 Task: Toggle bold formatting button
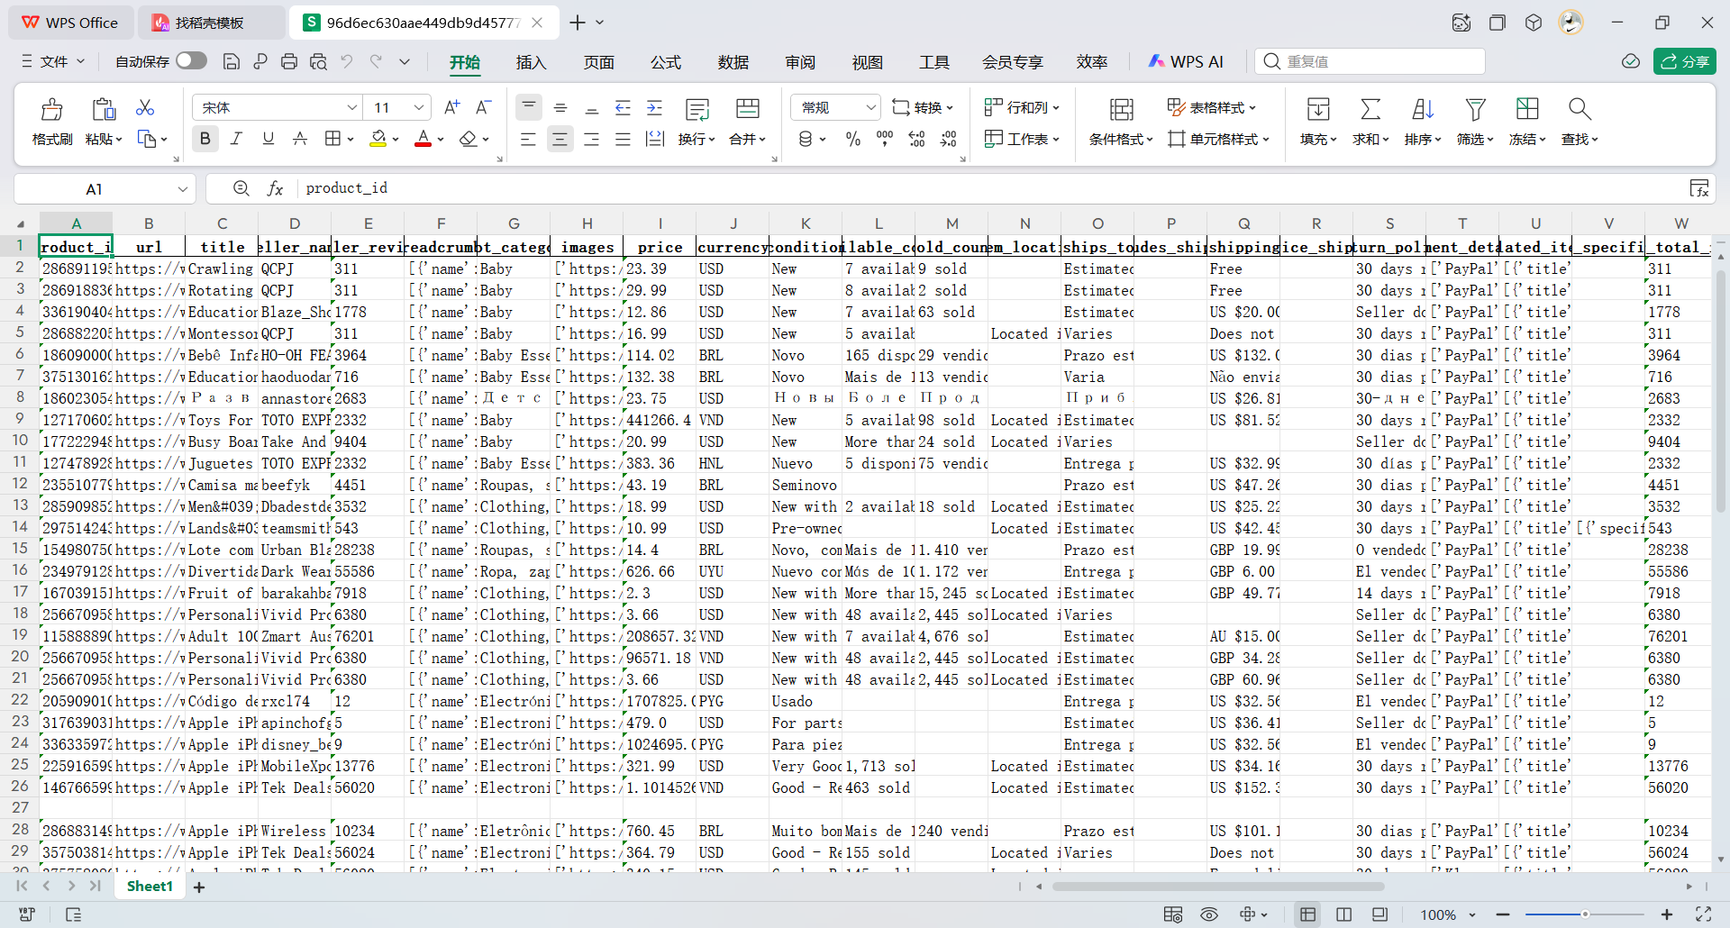click(x=205, y=139)
